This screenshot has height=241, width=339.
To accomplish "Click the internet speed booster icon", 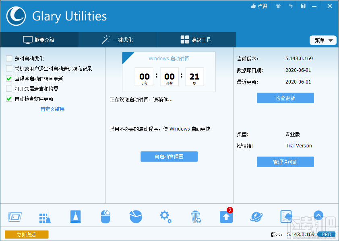I will click(x=256, y=216).
